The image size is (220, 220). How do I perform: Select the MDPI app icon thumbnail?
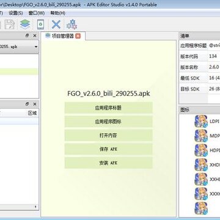point(201,136)
